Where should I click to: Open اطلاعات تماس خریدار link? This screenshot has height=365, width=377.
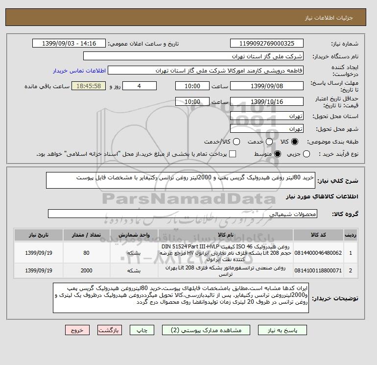click(79, 71)
